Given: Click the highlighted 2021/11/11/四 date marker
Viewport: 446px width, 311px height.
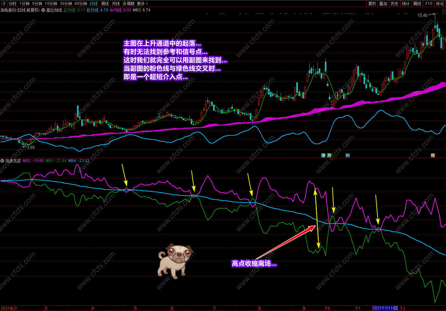Looking at the screenshot, I should click(385, 308).
